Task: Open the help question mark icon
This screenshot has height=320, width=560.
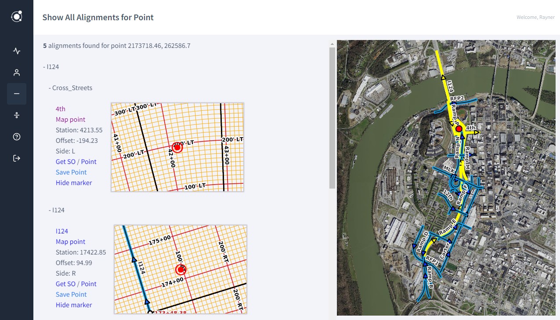Action: coord(17,137)
